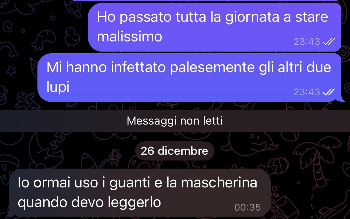Click the duck doodle in the chat wallpaper

point(72,36)
